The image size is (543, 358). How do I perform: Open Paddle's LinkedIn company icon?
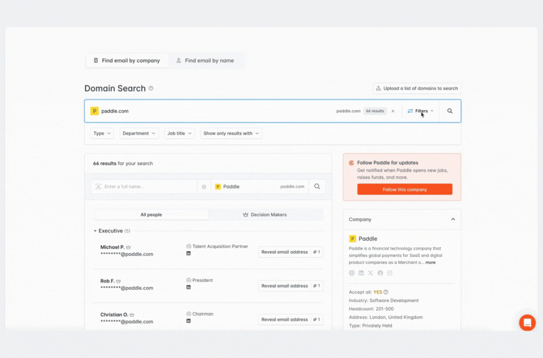(361, 273)
